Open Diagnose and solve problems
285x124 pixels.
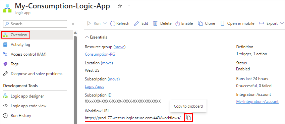[x=36, y=74]
